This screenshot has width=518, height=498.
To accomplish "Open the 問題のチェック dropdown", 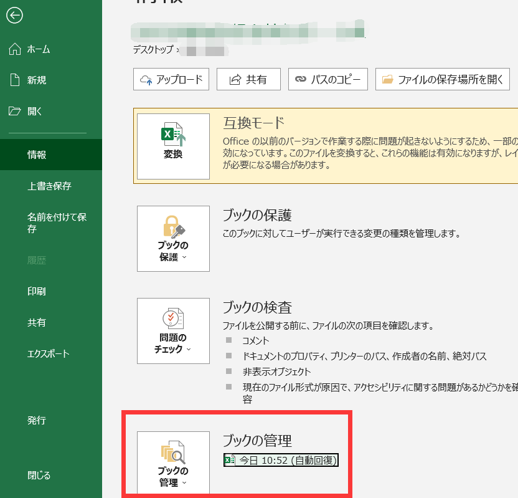I will coord(173,331).
